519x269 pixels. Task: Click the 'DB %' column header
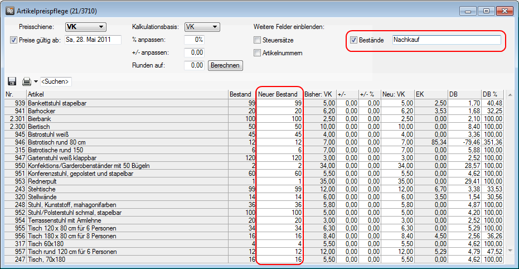pyautogui.click(x=492, y=94)
